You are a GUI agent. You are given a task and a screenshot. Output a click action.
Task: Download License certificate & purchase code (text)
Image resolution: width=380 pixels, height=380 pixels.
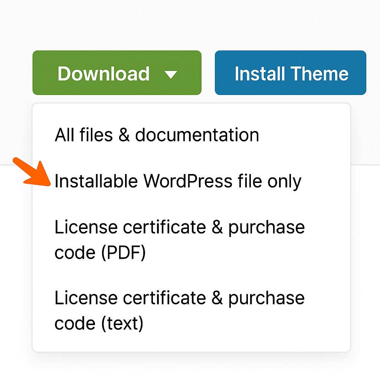(x=180, y=311)
